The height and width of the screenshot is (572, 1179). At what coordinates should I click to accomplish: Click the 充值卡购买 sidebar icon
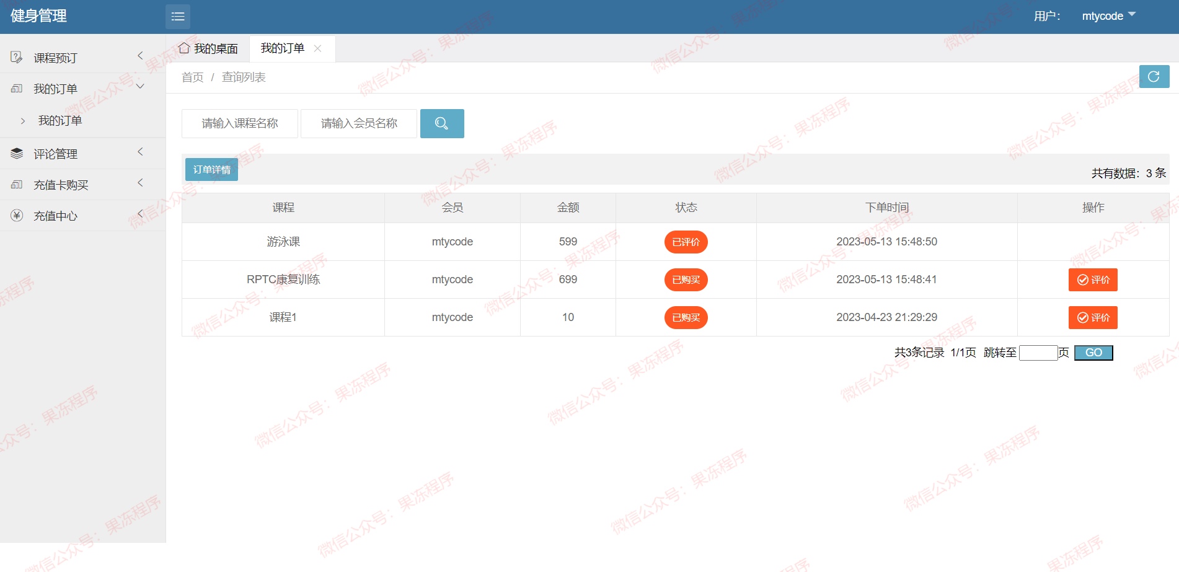coord(17,185)
